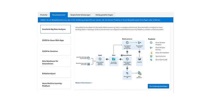Click the blue banner starting 'Wählen Sie ein Beispielszenario'
This screenshot has height=106, width=212.
(106, 20)
